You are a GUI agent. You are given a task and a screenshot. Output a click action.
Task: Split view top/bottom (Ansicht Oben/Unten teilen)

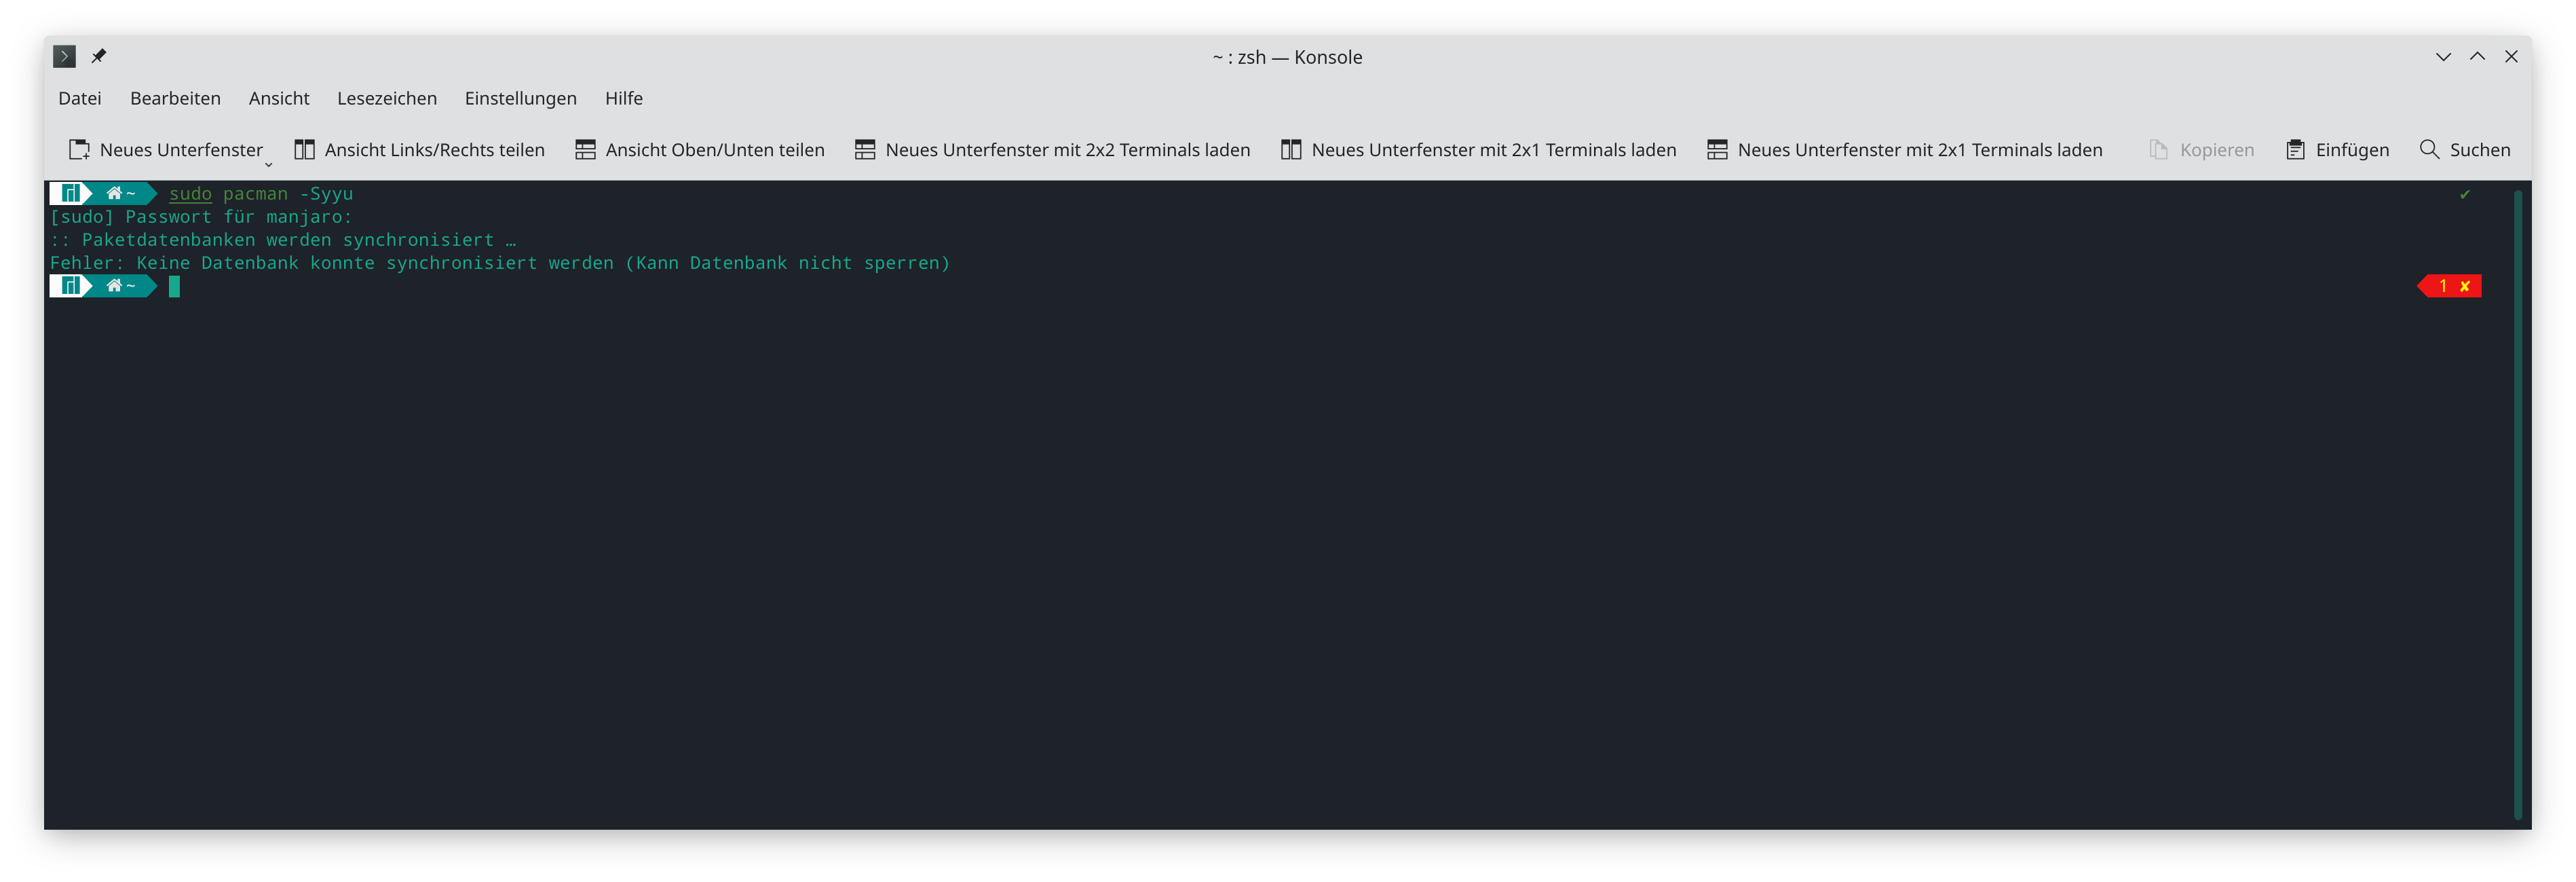point(699,150)
